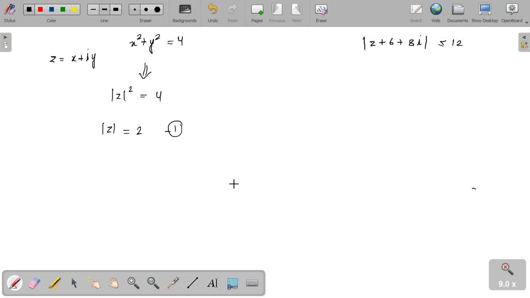Select the Zoom In magnifier tool
The height and width of the screenshot is (298, 530).
click(134, 282)
